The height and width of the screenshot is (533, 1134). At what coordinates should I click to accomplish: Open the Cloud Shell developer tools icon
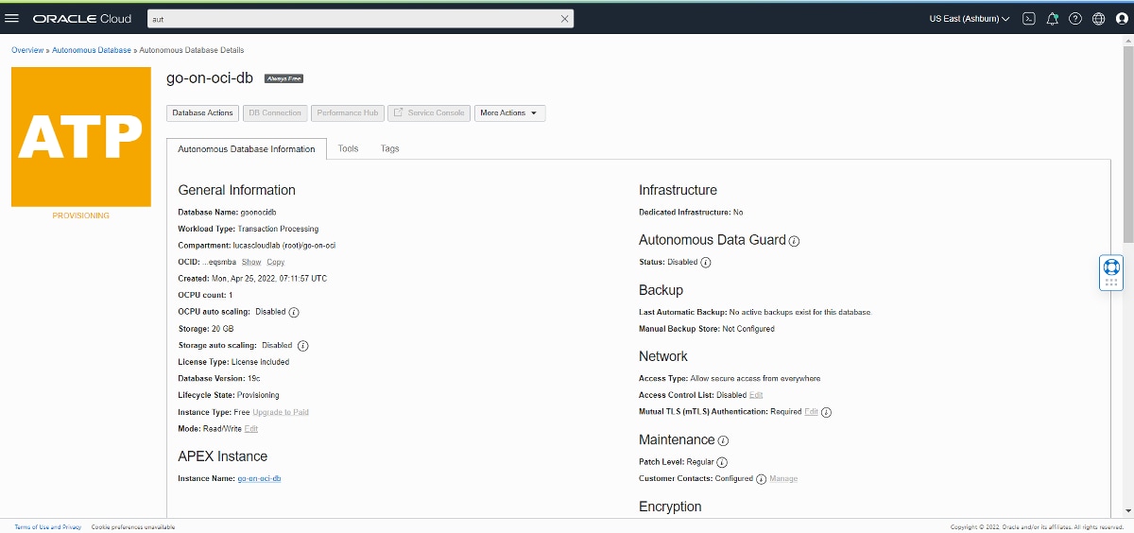1029,19
